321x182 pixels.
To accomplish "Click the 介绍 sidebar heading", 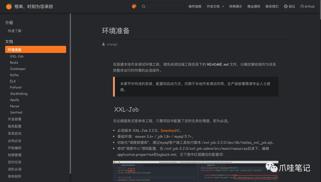I will tap(9, 22).
